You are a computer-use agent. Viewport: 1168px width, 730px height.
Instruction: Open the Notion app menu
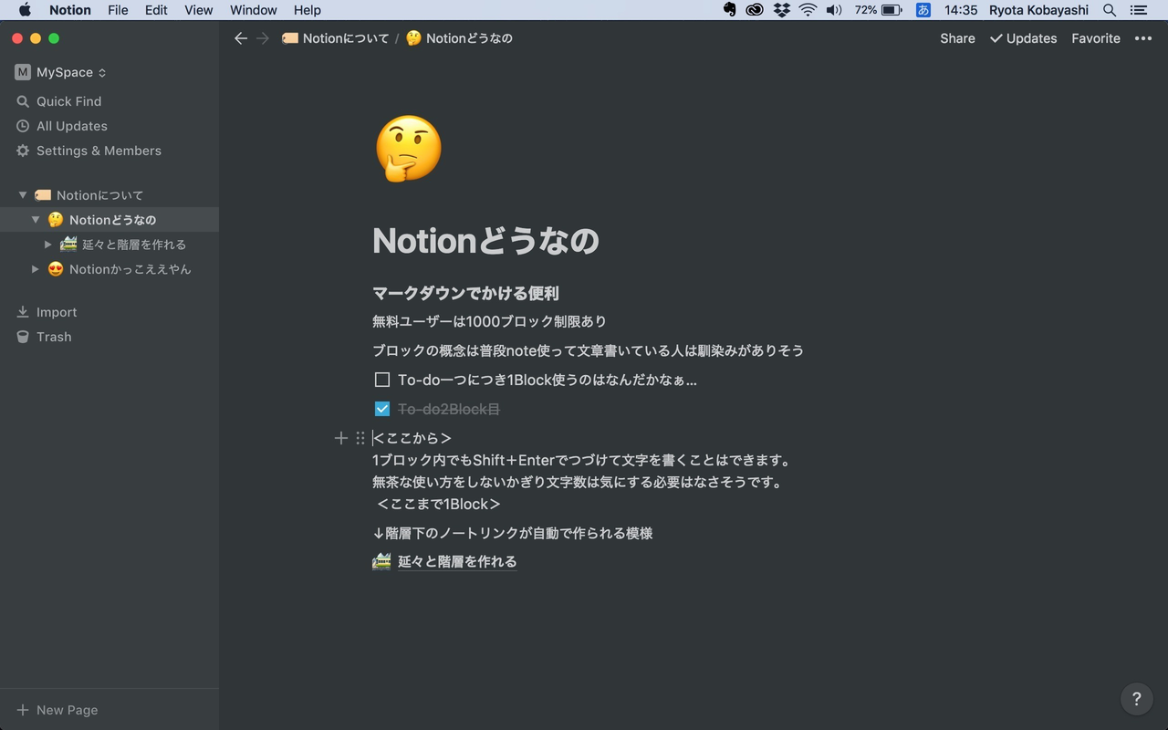click(x=70, y=10)
